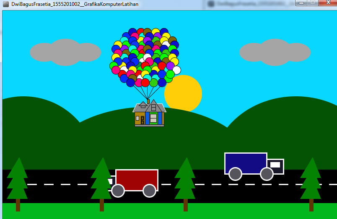Image resolution: width=337 pixels, height=219 pixels.
Task: Click the gray cloud left of the balloons
Action: pyautogui.click(x=65, y=52)
